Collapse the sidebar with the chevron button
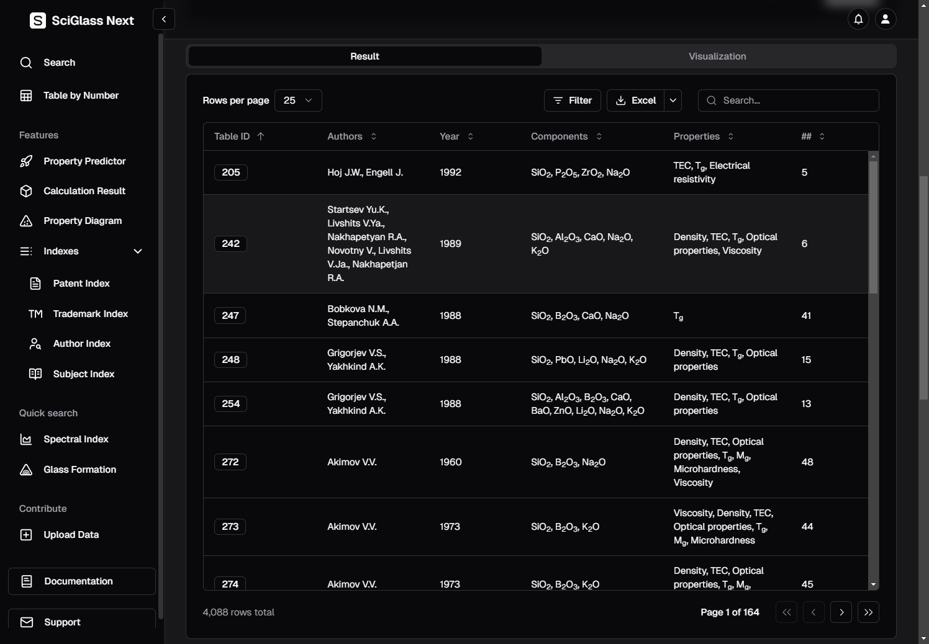Viewport: 929px width, 644px height. tap(164, 19)
